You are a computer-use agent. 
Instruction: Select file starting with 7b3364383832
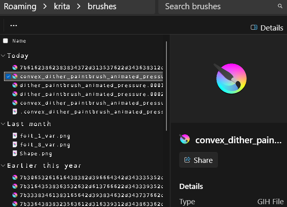(91, 204)
